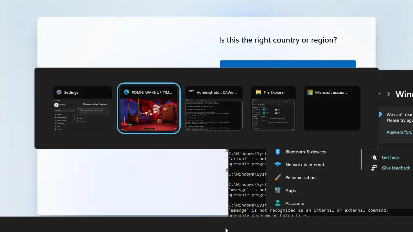Switch to Microsoft account window thumbnail
413x232 pixels.
click(332, 108)
